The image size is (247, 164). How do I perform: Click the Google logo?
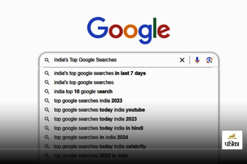(x=128, y=31)
